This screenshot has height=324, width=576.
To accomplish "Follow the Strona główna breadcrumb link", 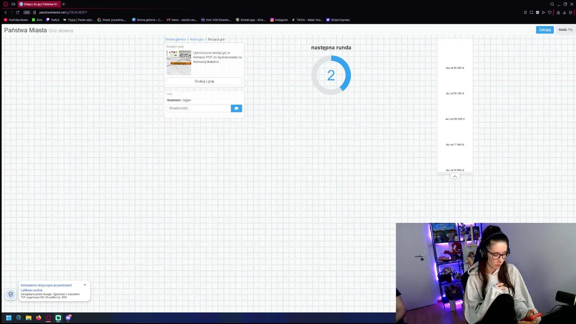I will [x=175, y=39].
